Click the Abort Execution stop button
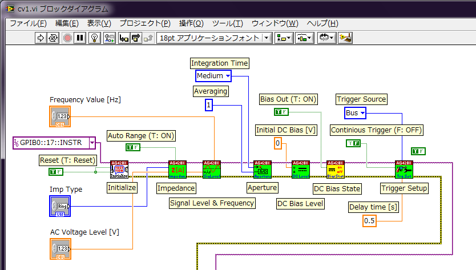The image size is (476, 270). coord(67,38)
